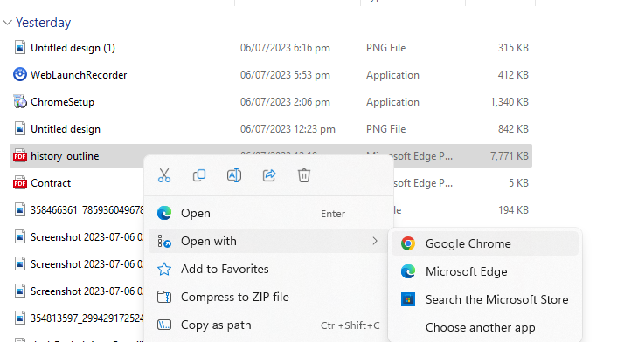The height and width of the screenshot is (342, 638).
Task: Click image icon of 842 KB Untitled design
Action: coord(19,129)
